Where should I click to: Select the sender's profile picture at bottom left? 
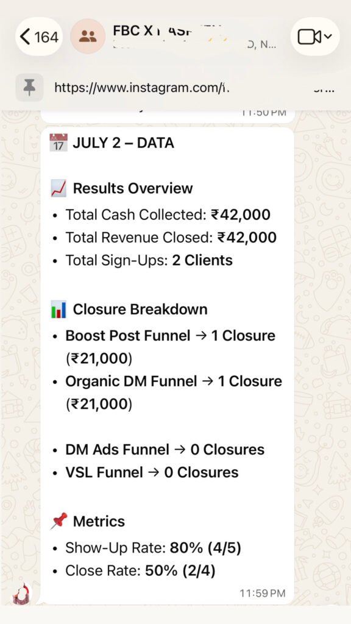pyautogui.click(x=21, y=594)
